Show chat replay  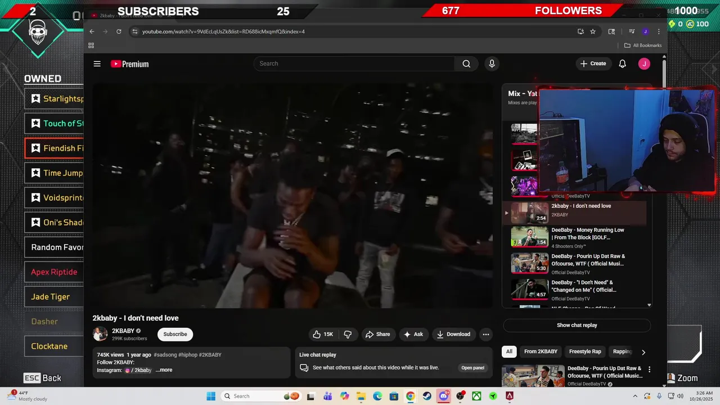point(577,325)
